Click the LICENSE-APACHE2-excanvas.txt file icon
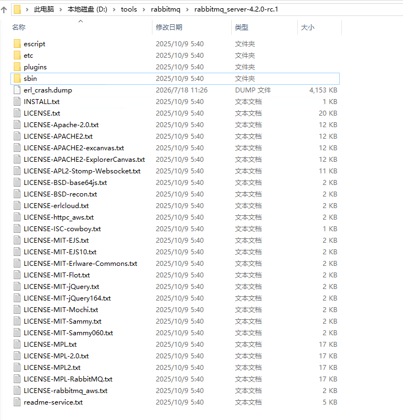Screen dimensions: 403x420 point(17,148)
